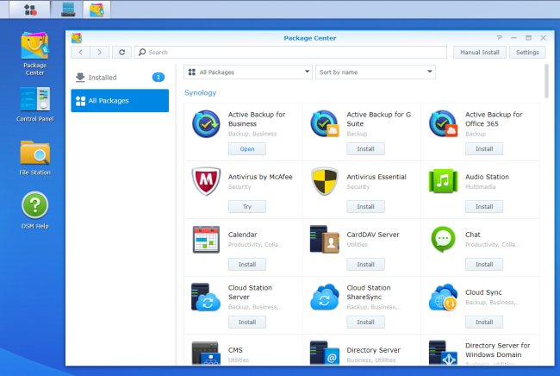Install Cloud Sync
Screen dimensions: 560x376
pos(484,322)
